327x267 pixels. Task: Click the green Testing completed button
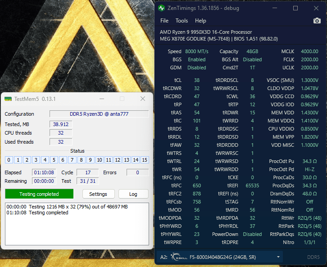point(39,194)
